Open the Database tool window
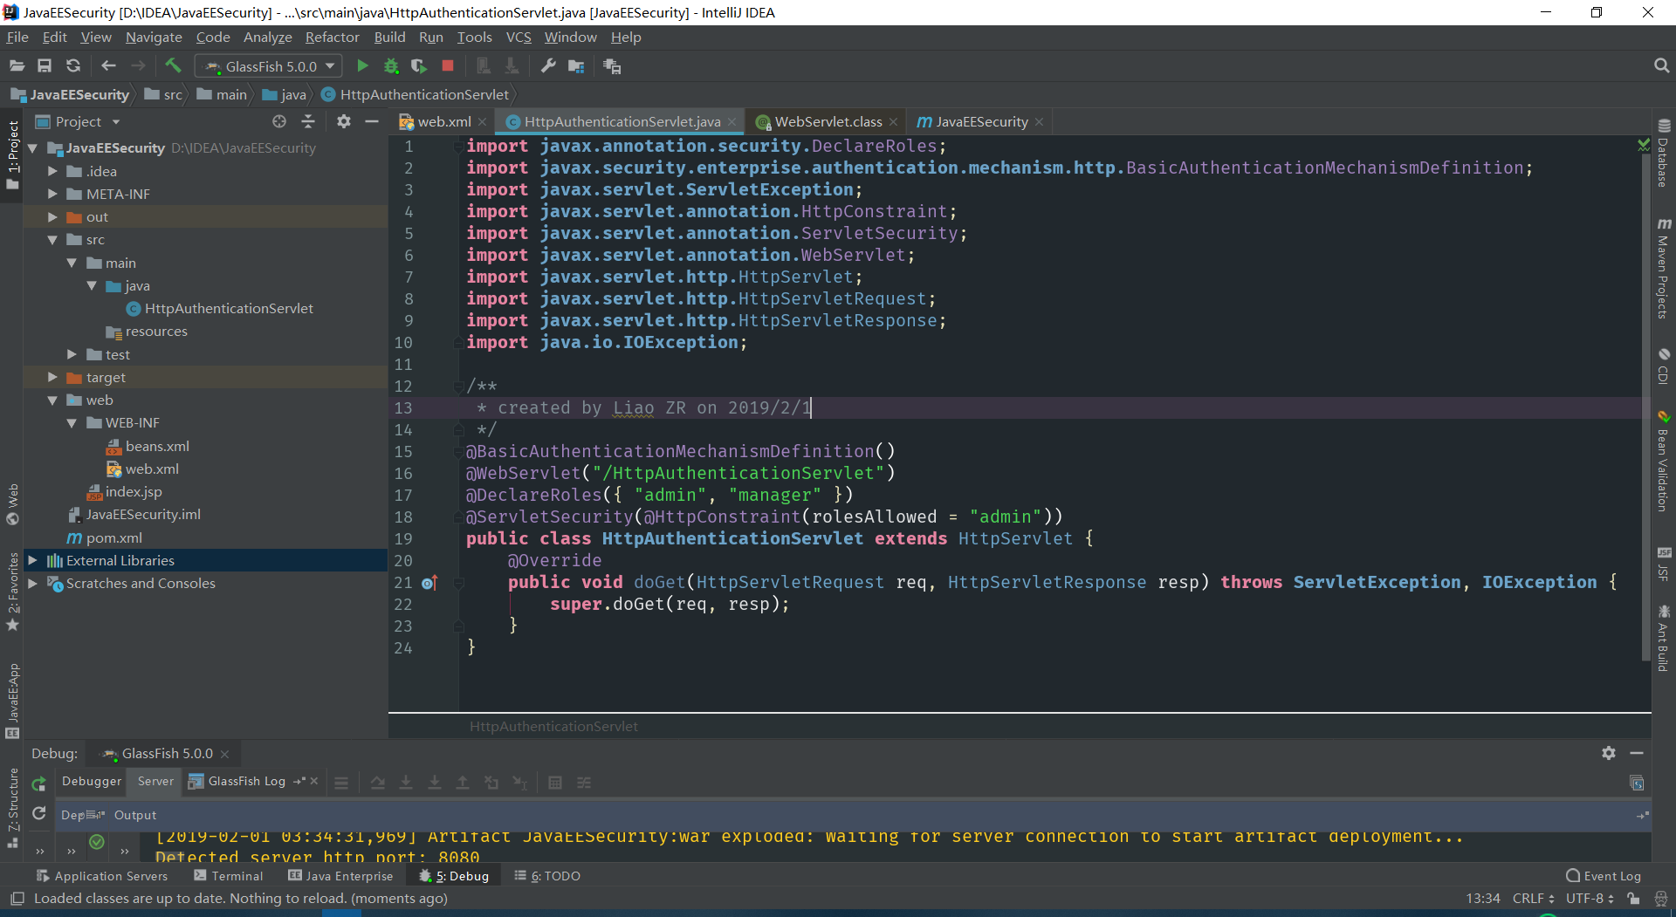1676x917 pixels. pyautogui.click(x=1663, y=154)
